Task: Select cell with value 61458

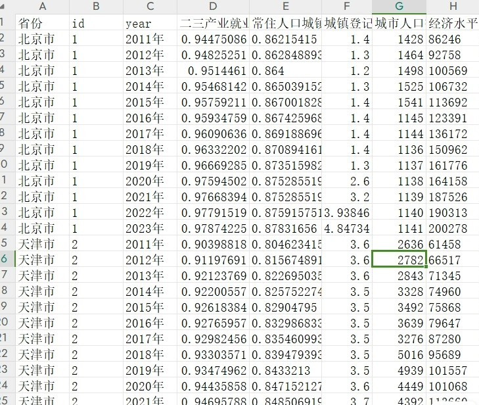Action: point(453,245)
